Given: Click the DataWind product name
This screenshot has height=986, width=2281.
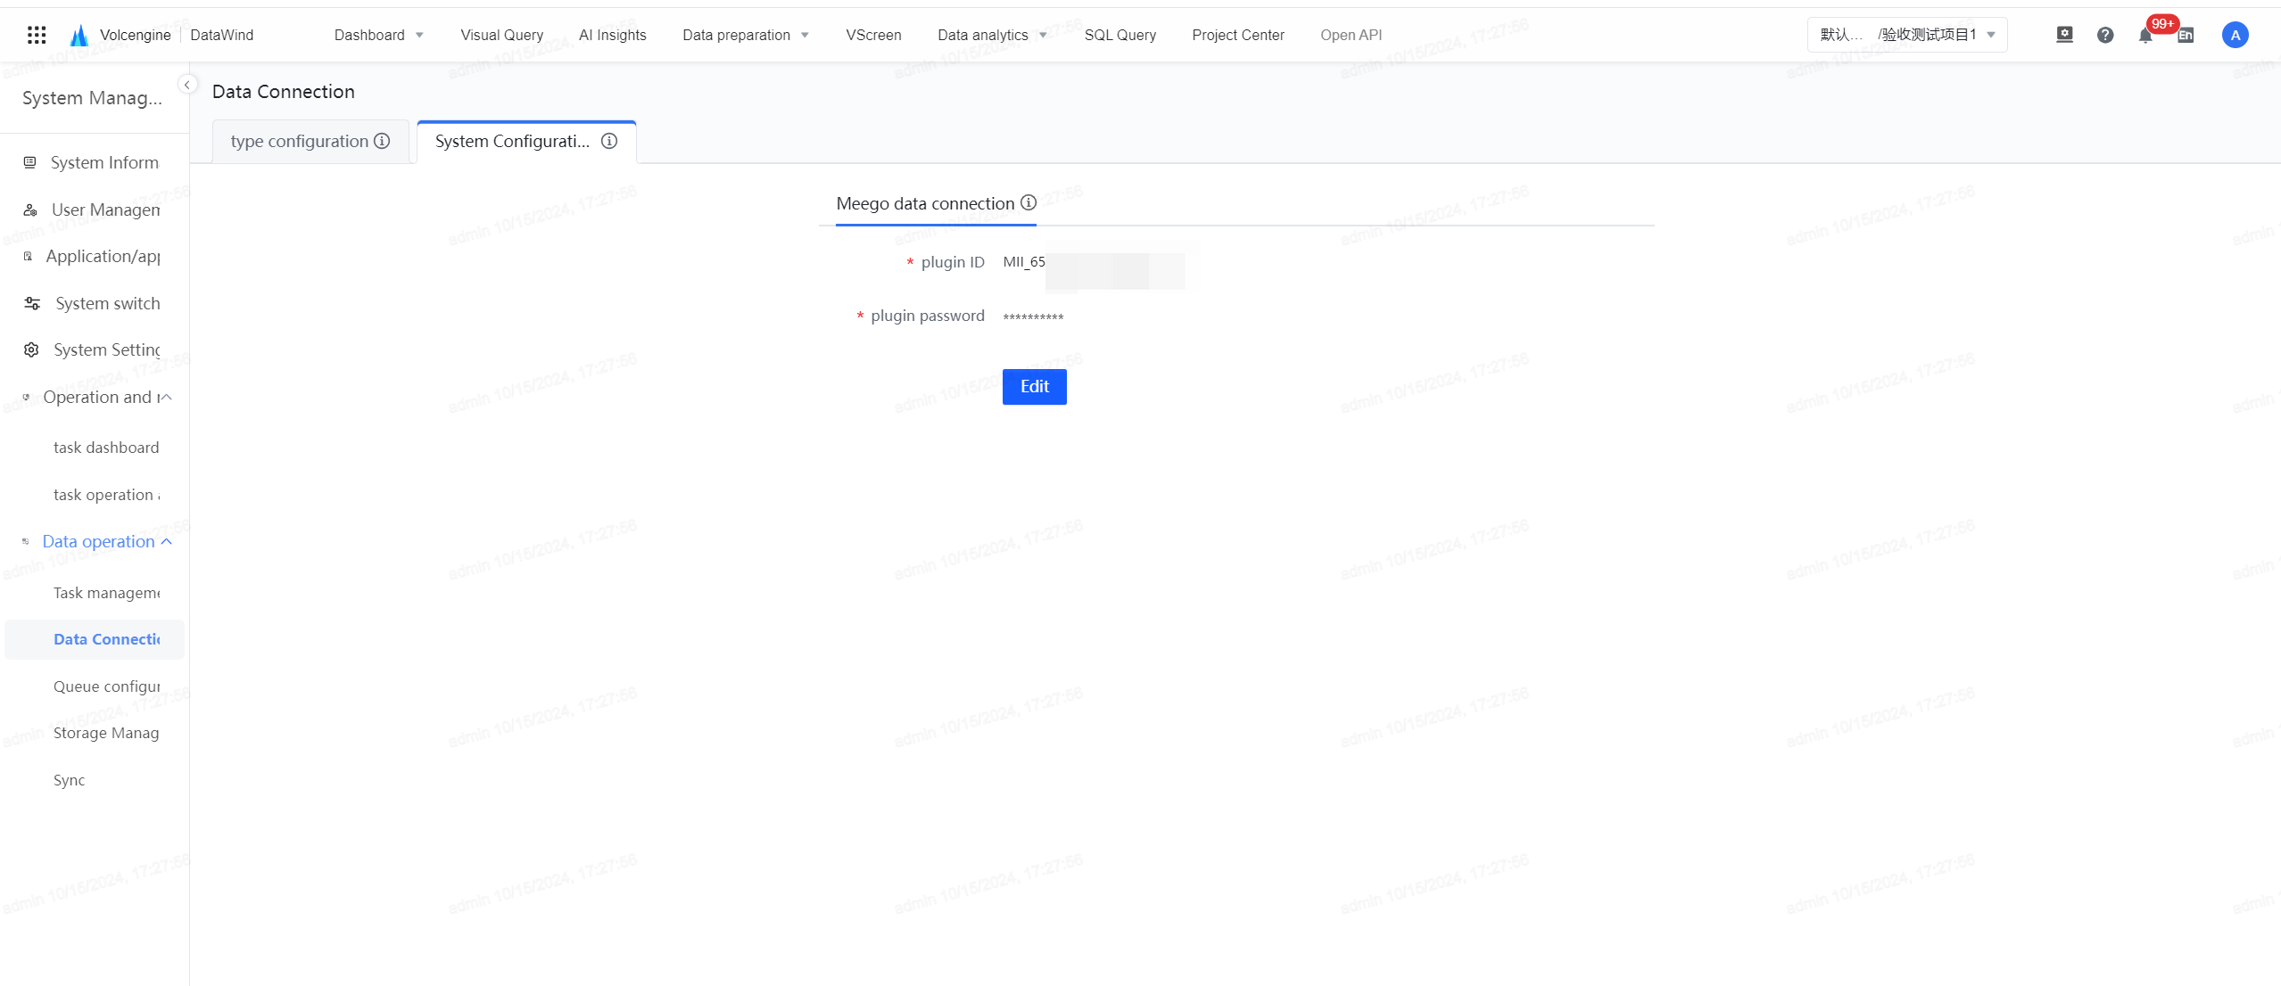Looking at the screenshot, I should (x=222, y=35).
